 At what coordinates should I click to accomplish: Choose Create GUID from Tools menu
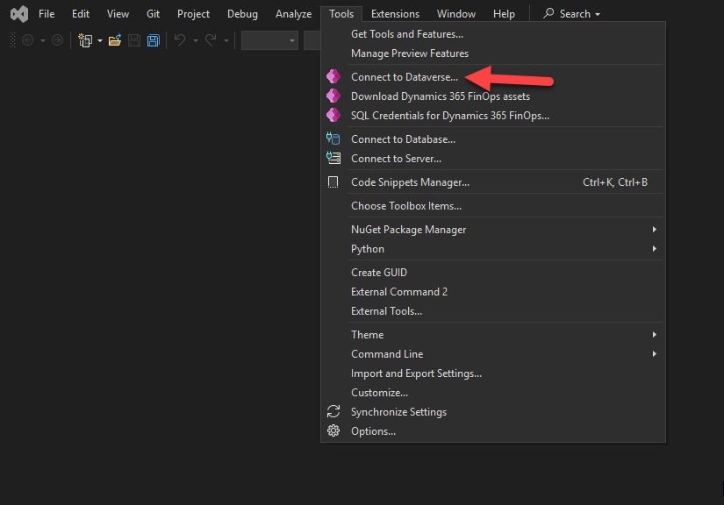tap(379, 273)
